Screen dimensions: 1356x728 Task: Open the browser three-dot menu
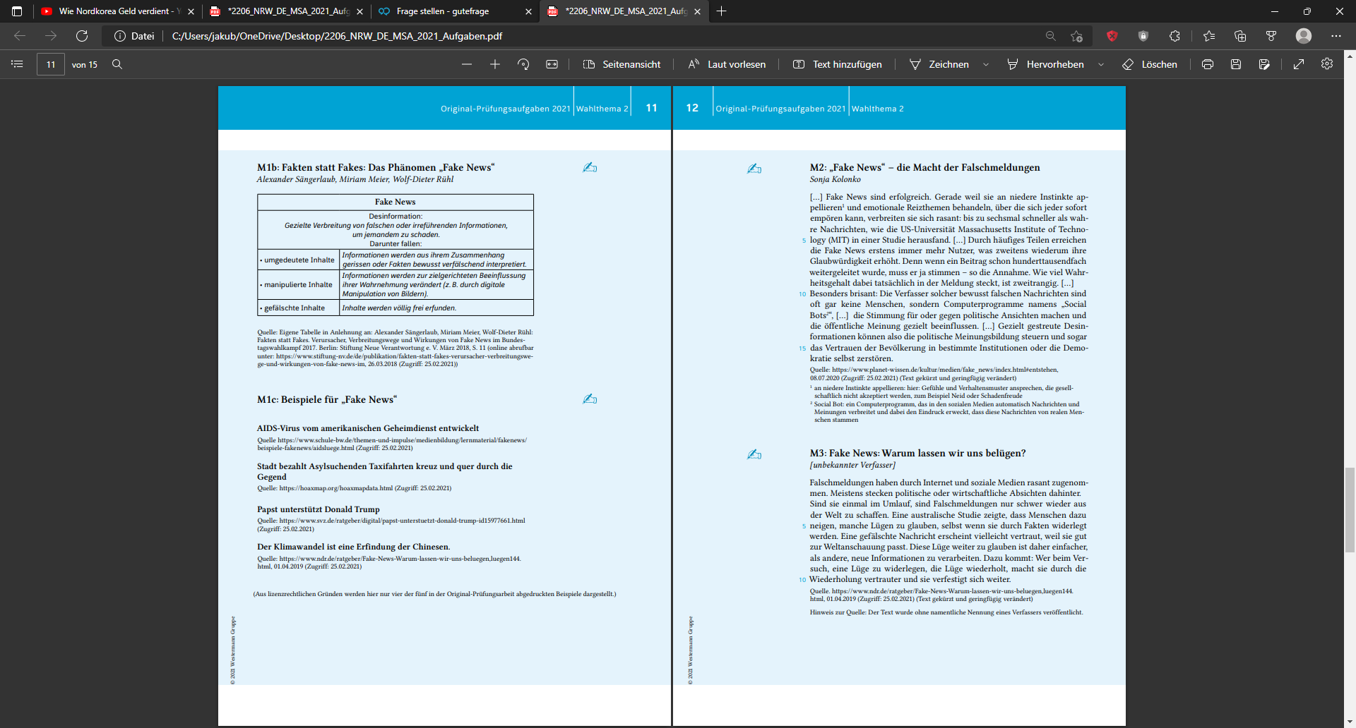tap(1336, 36)
